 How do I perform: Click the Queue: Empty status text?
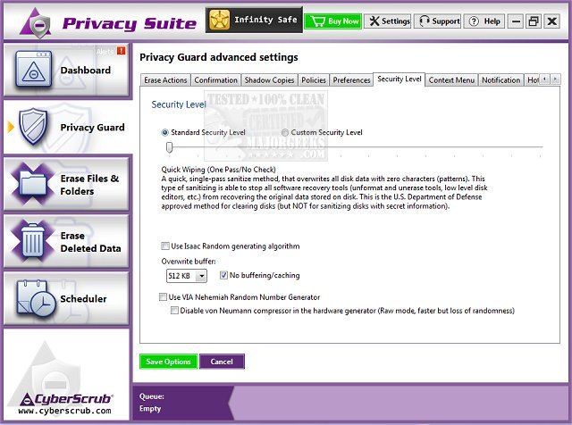coord(152,403)
